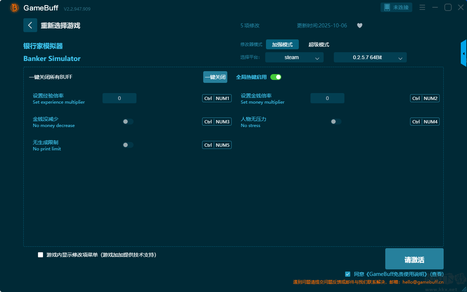Disable the global hotkey toggle 全局热键启用
467x292 pixels.
(276, 77)
